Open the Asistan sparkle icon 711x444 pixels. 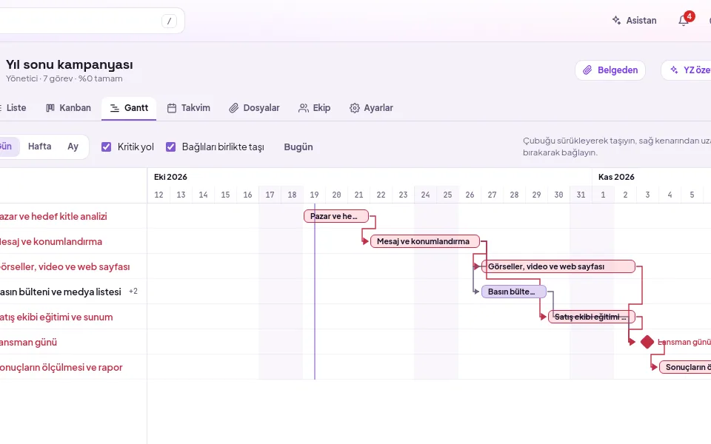pyautogui.click(x=616, y=21)
